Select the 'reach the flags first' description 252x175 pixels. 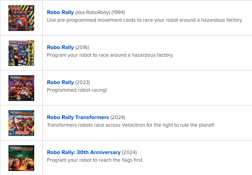tap(95, 160)
